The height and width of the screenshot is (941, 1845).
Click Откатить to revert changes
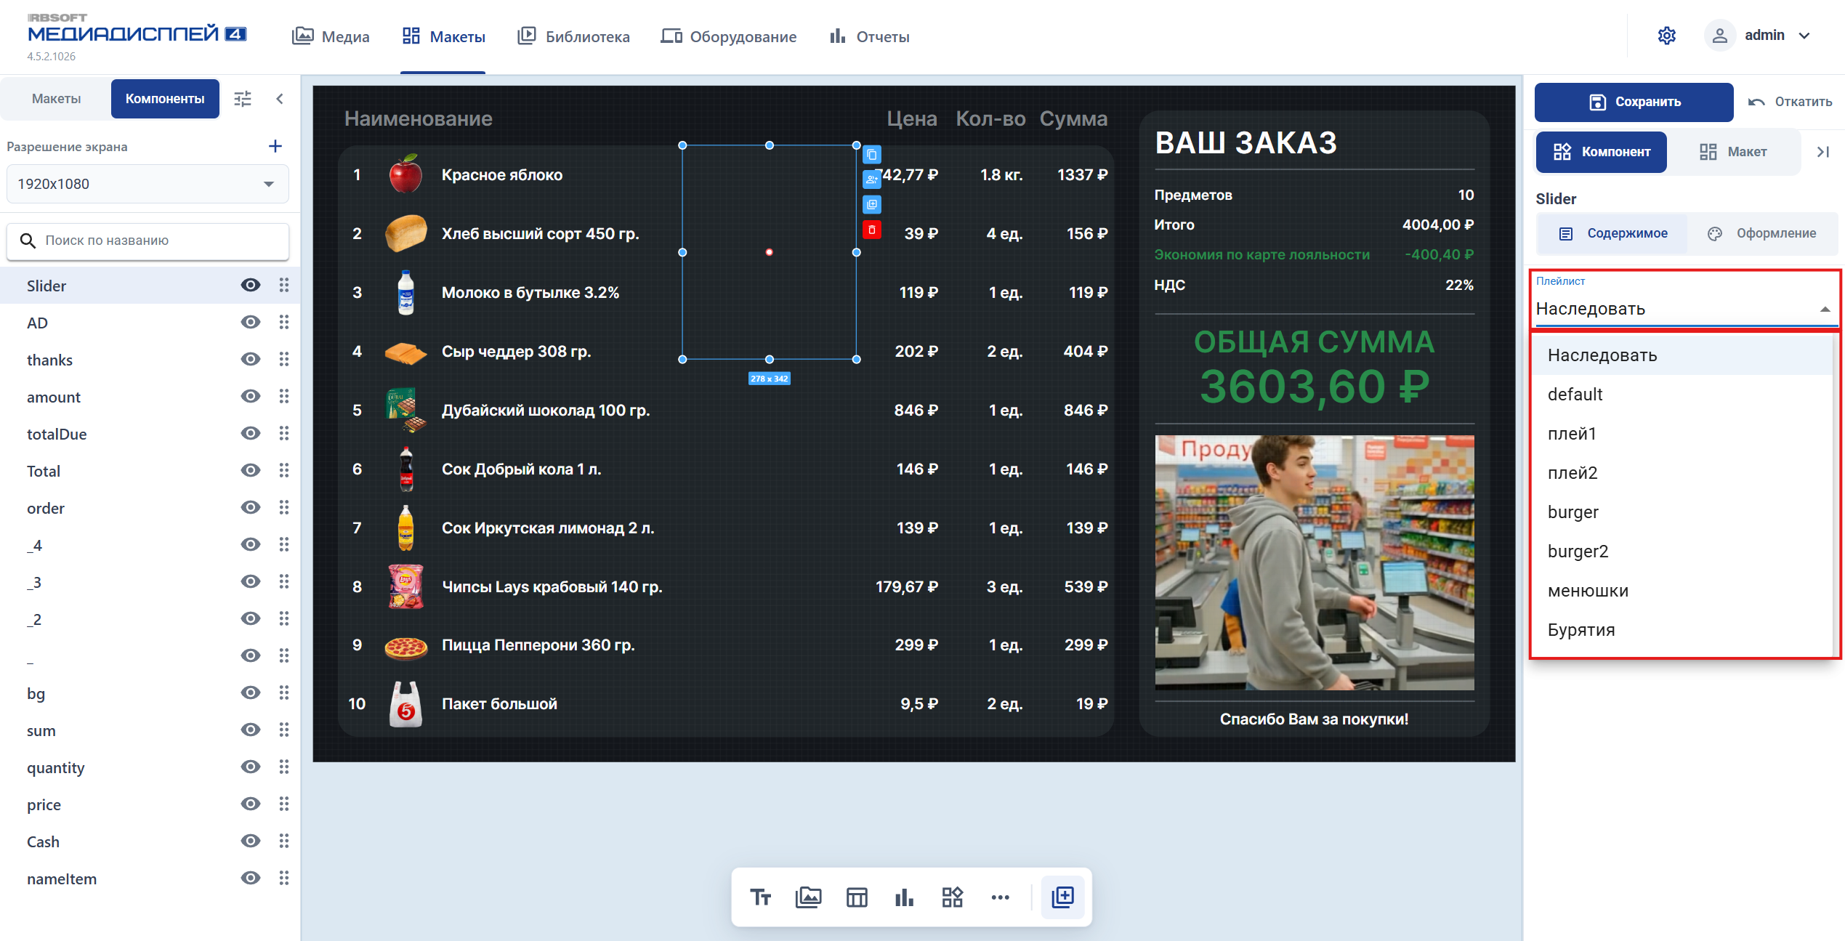coord(1791,102)
